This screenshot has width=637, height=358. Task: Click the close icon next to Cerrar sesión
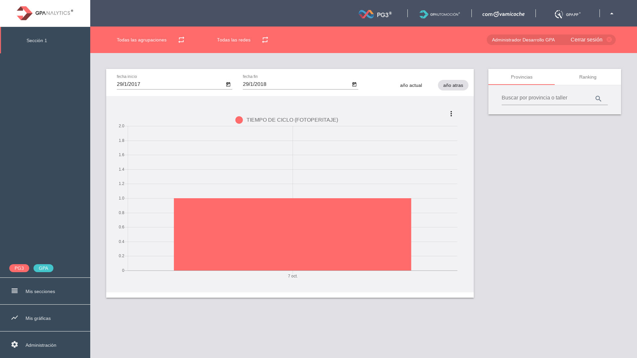click(x=609, y=39)
